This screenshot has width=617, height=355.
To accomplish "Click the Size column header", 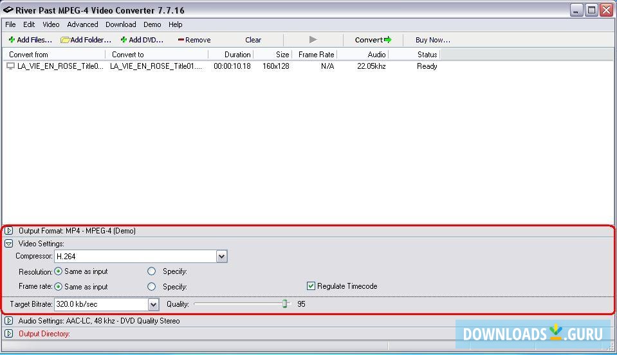I will click(x=272, y=55).
